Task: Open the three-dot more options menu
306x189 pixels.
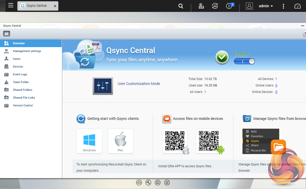Action: tap(283, 6)
